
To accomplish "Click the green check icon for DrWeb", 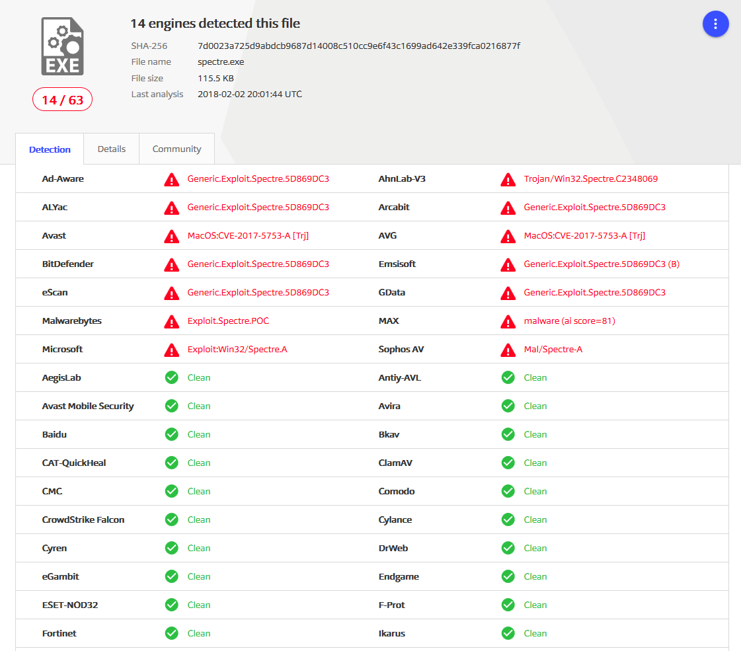I will coord(508,548).
